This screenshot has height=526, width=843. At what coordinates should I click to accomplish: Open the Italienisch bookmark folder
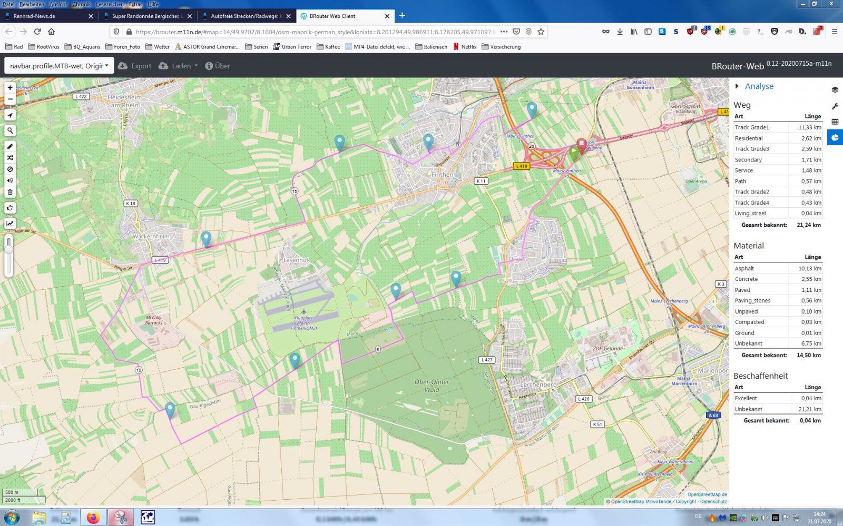431,47
